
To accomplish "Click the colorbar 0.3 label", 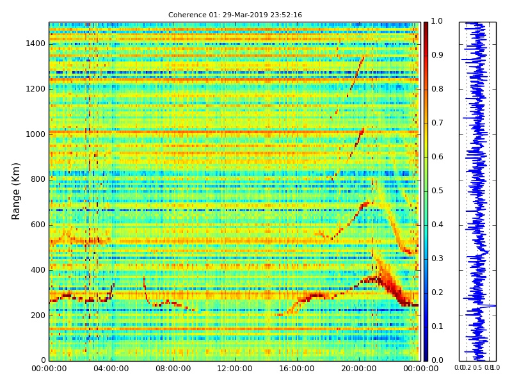I will point(437,259).
